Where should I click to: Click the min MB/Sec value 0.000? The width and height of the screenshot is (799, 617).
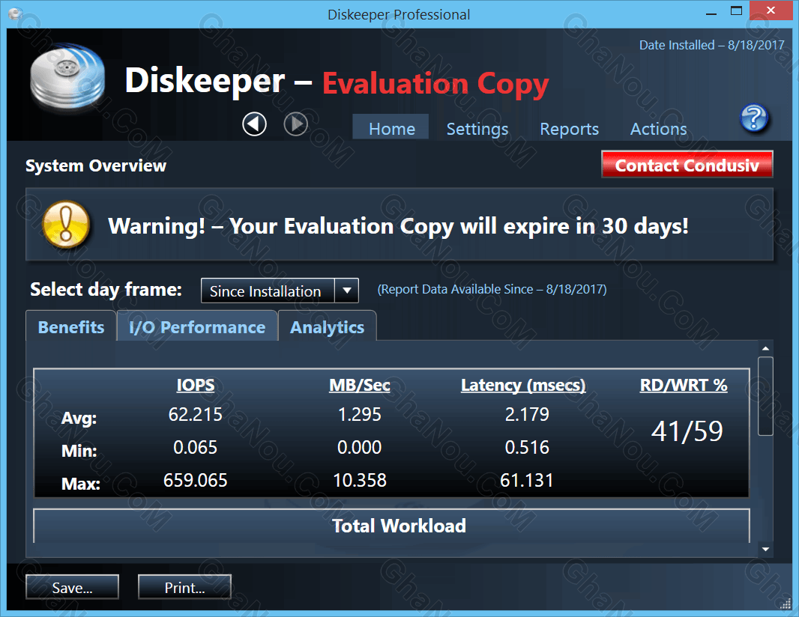pos(359,448)
